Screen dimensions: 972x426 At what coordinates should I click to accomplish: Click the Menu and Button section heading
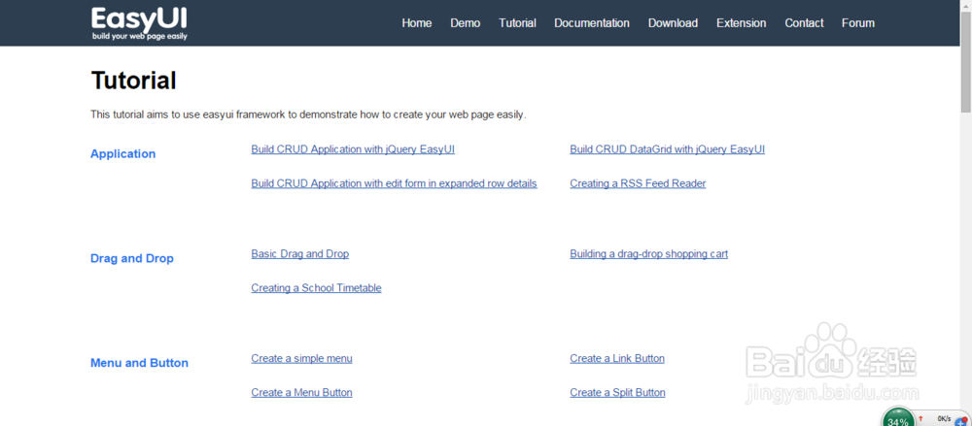[x=139, y=363]
